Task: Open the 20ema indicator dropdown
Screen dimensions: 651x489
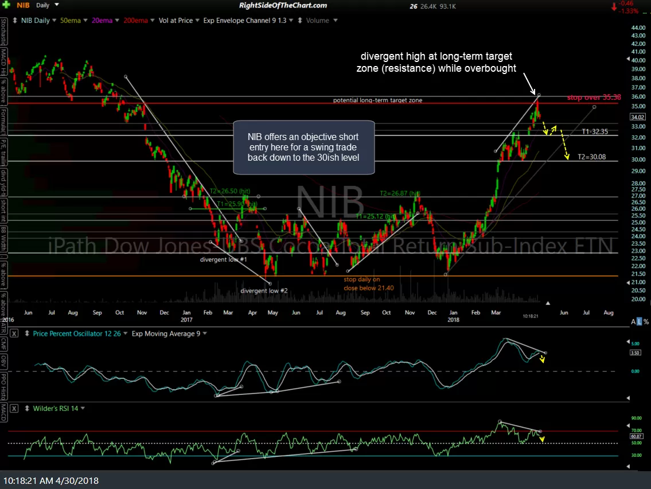Action: 117,20
